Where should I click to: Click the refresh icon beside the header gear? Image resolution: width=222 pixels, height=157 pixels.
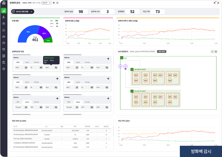click(x=57, y=3)
